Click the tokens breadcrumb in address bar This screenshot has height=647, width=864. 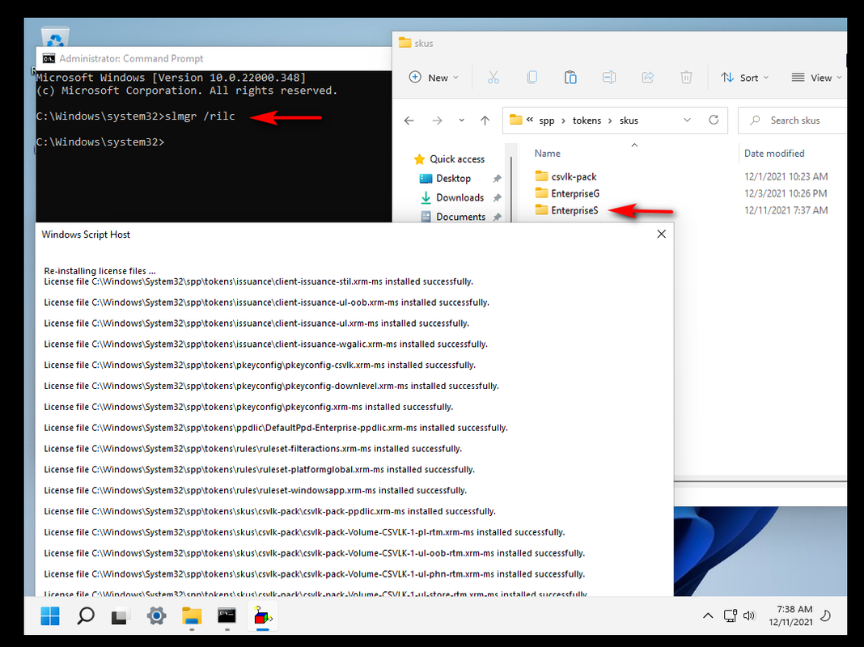click(587, 121)
